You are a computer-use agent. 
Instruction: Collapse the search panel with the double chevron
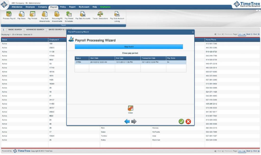(3, 30)
